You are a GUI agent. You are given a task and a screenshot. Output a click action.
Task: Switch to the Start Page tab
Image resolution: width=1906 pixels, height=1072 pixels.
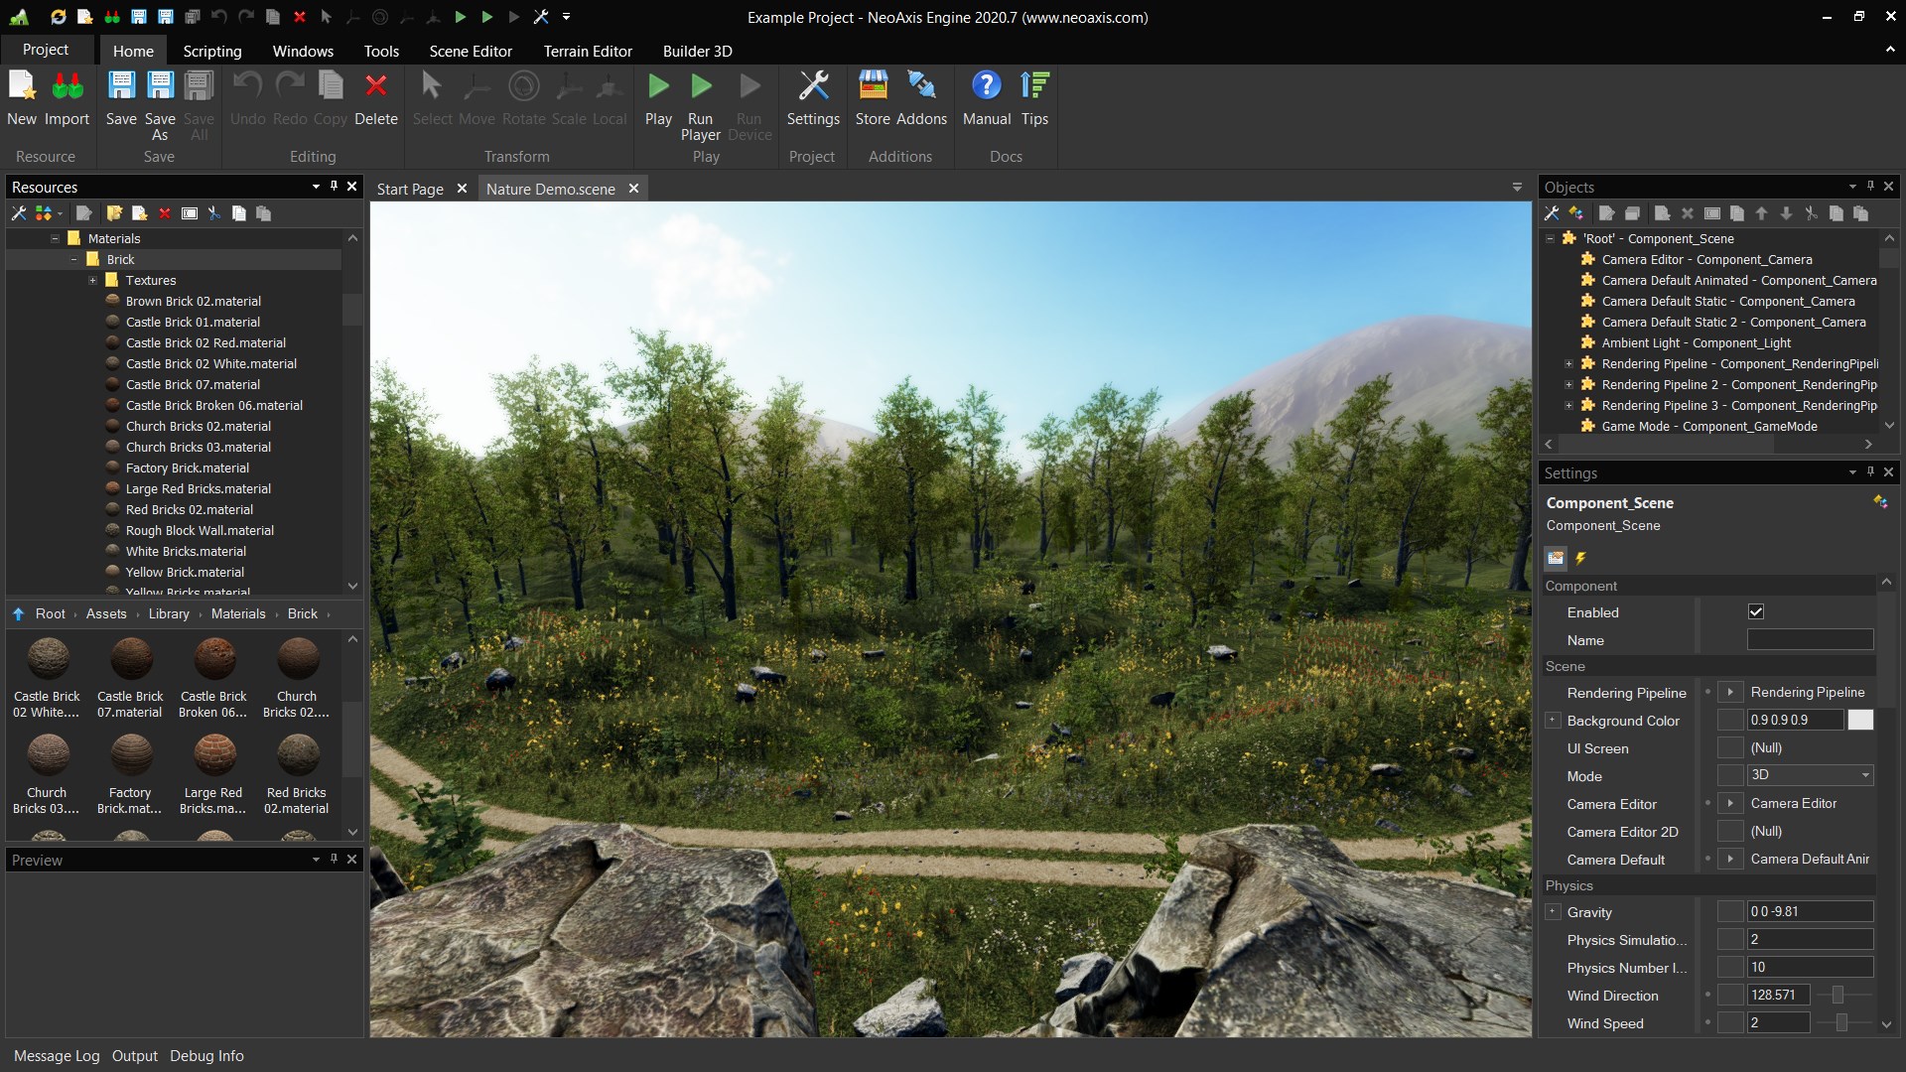click(x=410, y=189)
